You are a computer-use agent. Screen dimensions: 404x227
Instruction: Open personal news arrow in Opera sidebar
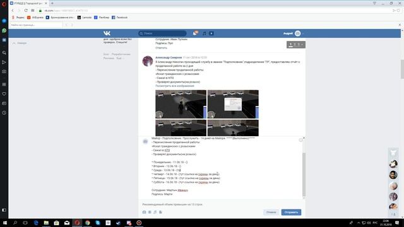4,62
